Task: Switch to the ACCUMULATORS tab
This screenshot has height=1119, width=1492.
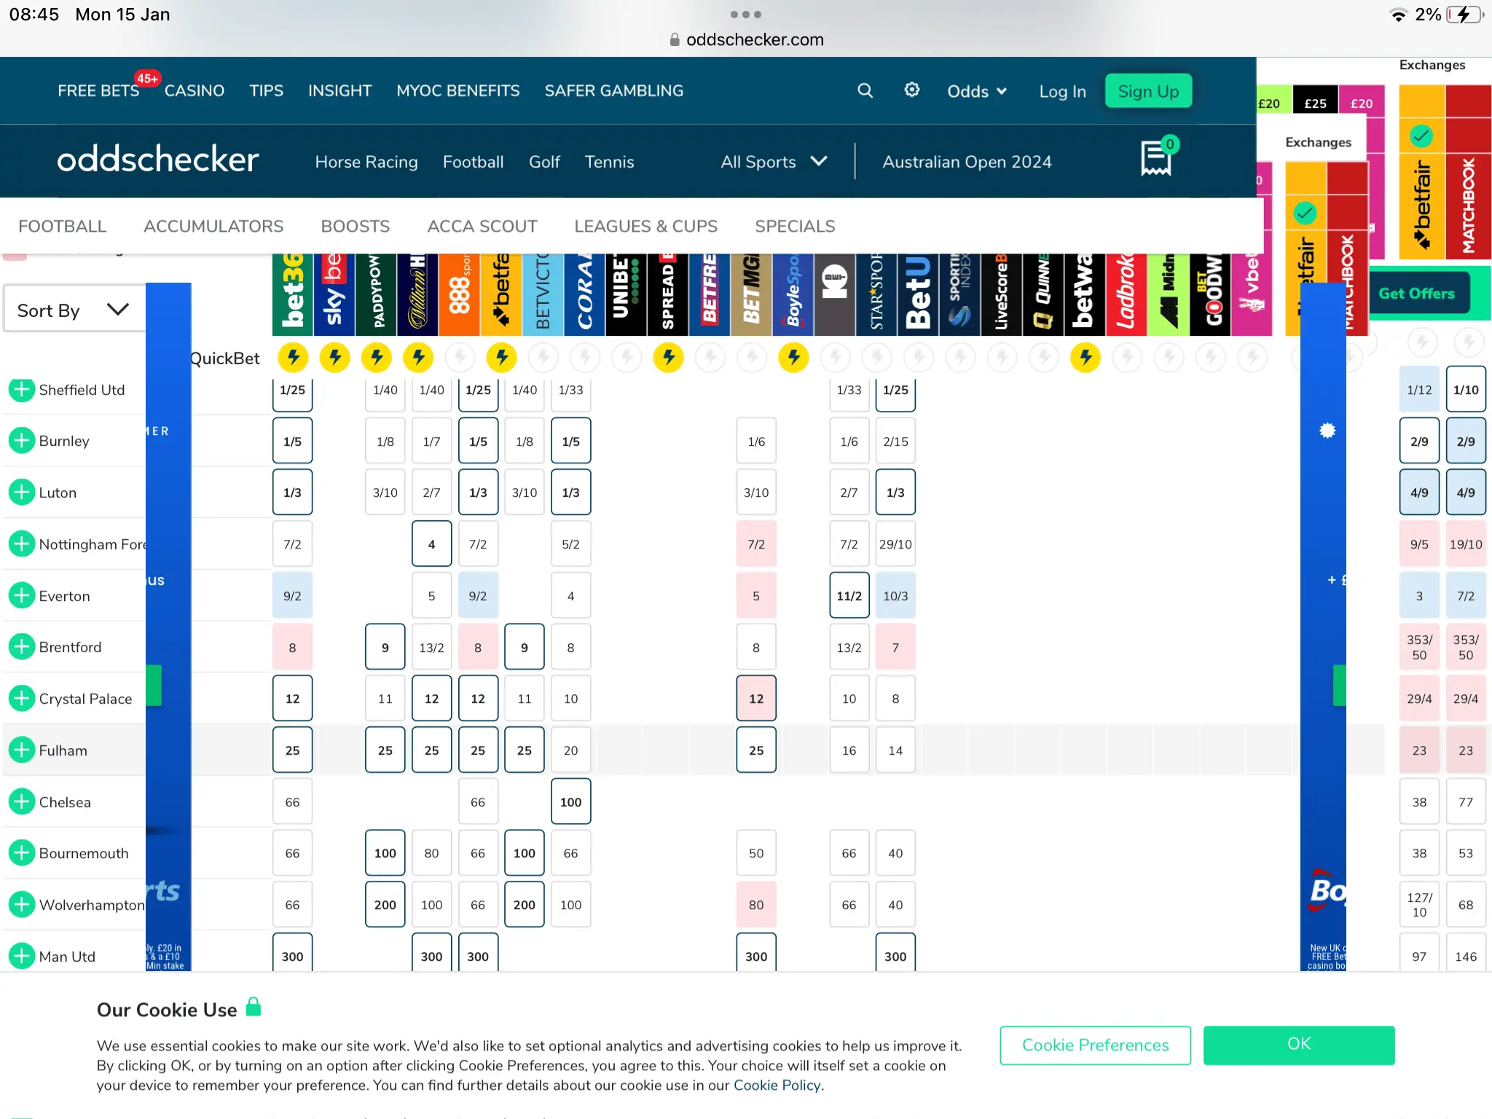Action: click(213, 226)
